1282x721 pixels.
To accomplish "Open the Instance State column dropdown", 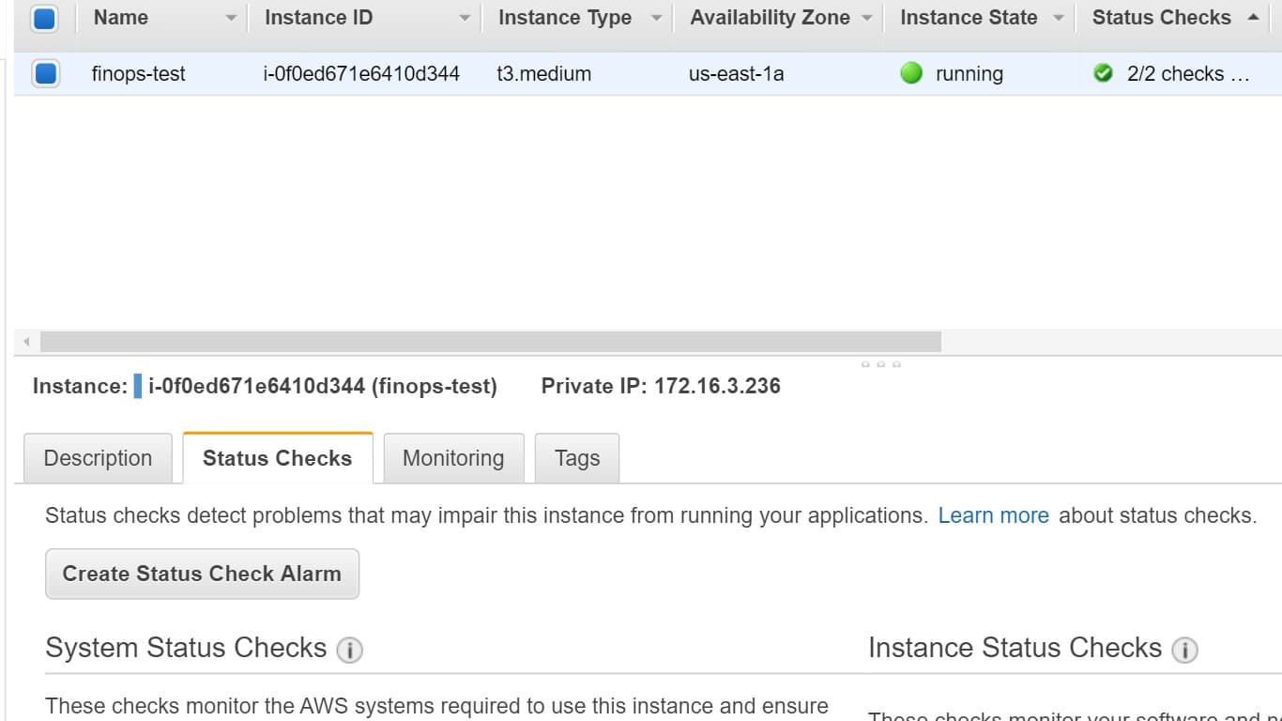I will (1059, 16).
